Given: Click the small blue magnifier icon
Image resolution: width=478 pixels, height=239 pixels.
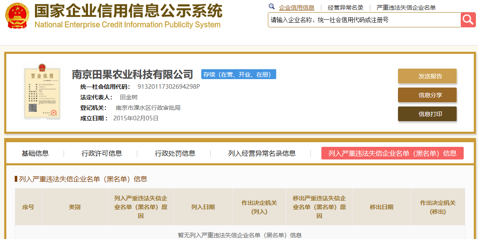Looking at the screenshot, I should (271, 7).
